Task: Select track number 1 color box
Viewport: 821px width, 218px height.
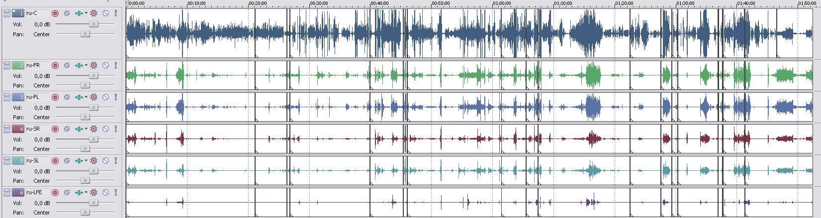Action: pos(18,13)
